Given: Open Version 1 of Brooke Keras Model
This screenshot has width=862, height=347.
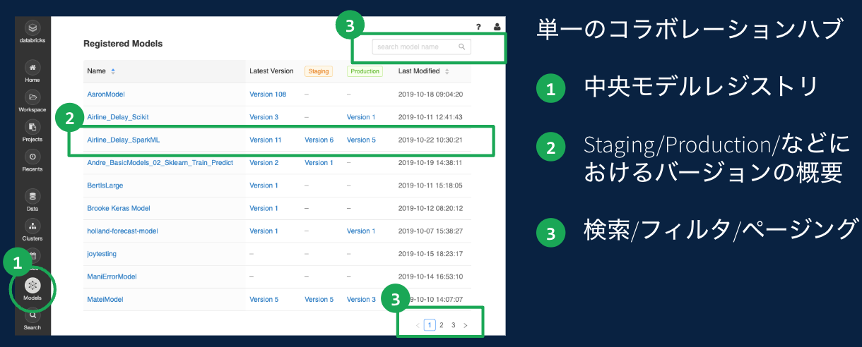Looking at the screenshot, I should (264, 208).
